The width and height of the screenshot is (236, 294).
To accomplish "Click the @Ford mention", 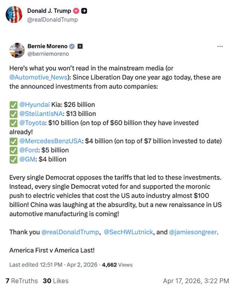I will (x=29, y=150).
